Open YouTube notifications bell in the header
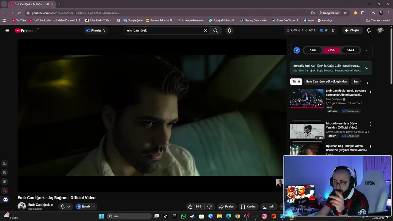The image size is (393, 221). click(369, 30)
